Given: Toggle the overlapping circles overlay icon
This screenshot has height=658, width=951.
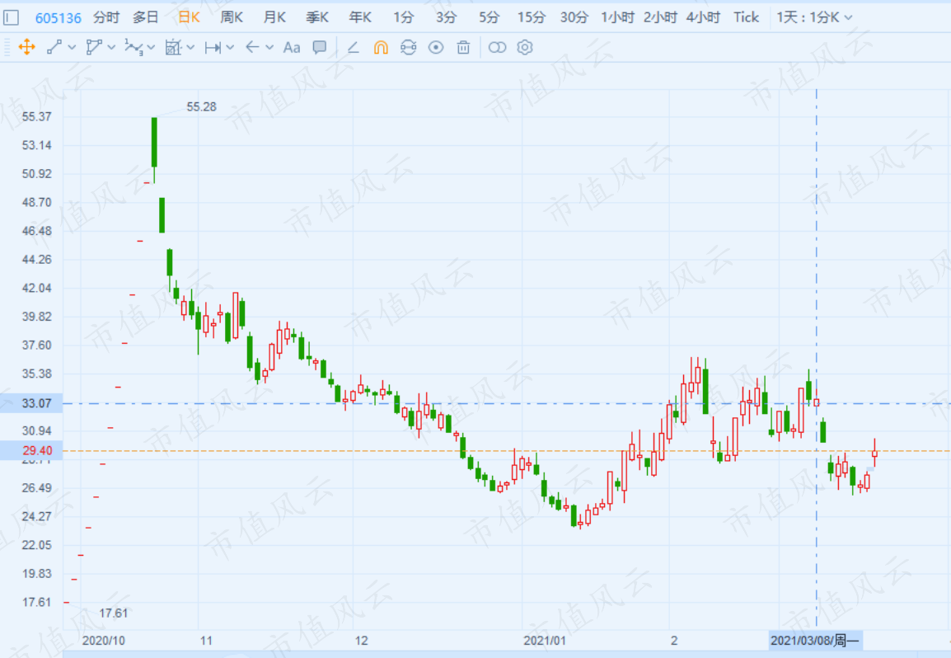Looking at the screenshot, I should [497, 47].
